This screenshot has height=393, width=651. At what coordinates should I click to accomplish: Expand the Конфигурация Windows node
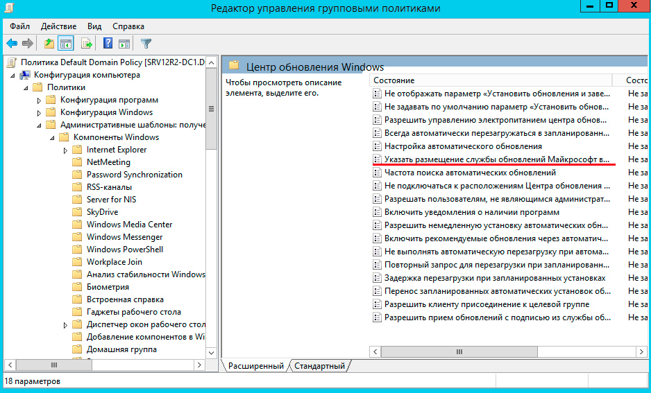(x=39, y=113)
